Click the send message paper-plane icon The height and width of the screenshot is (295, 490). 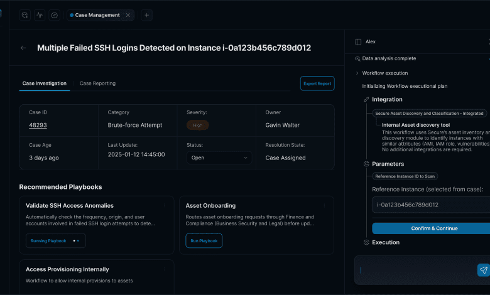pos(482,270)
